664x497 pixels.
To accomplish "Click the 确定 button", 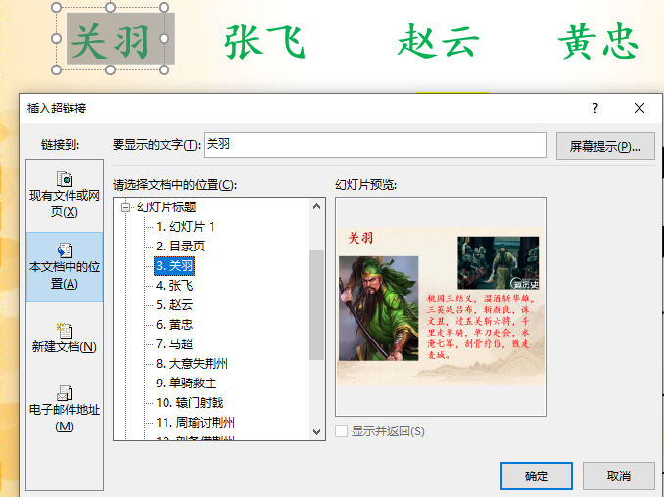I will coord(536,475).
